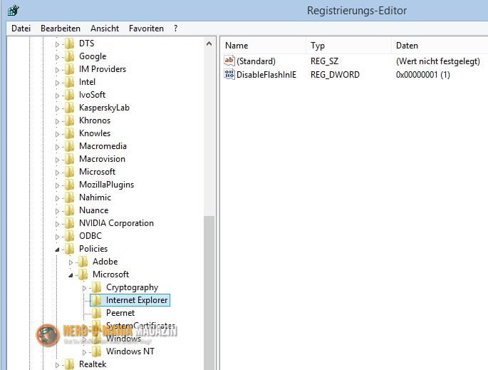
Task: Click the NVIDIA Corporation folder icon
Action: click(70, 223)
